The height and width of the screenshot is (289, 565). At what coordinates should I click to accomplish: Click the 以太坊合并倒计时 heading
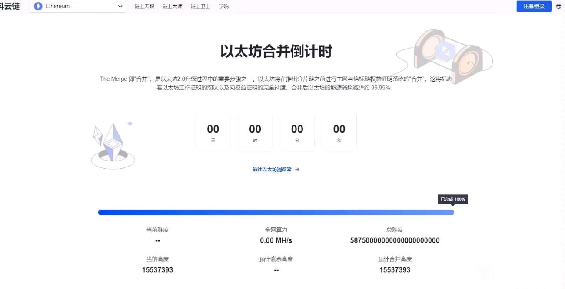[276, 52]
